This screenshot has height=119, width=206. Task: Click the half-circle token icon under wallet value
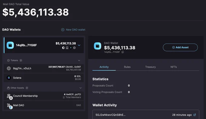click(63, 48)
